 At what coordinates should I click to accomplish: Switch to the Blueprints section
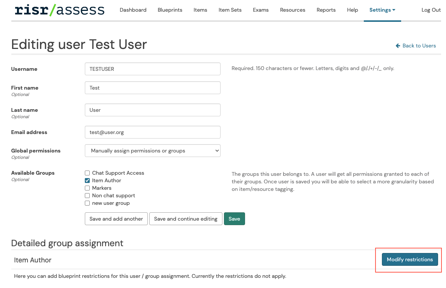tap(170, 10)
